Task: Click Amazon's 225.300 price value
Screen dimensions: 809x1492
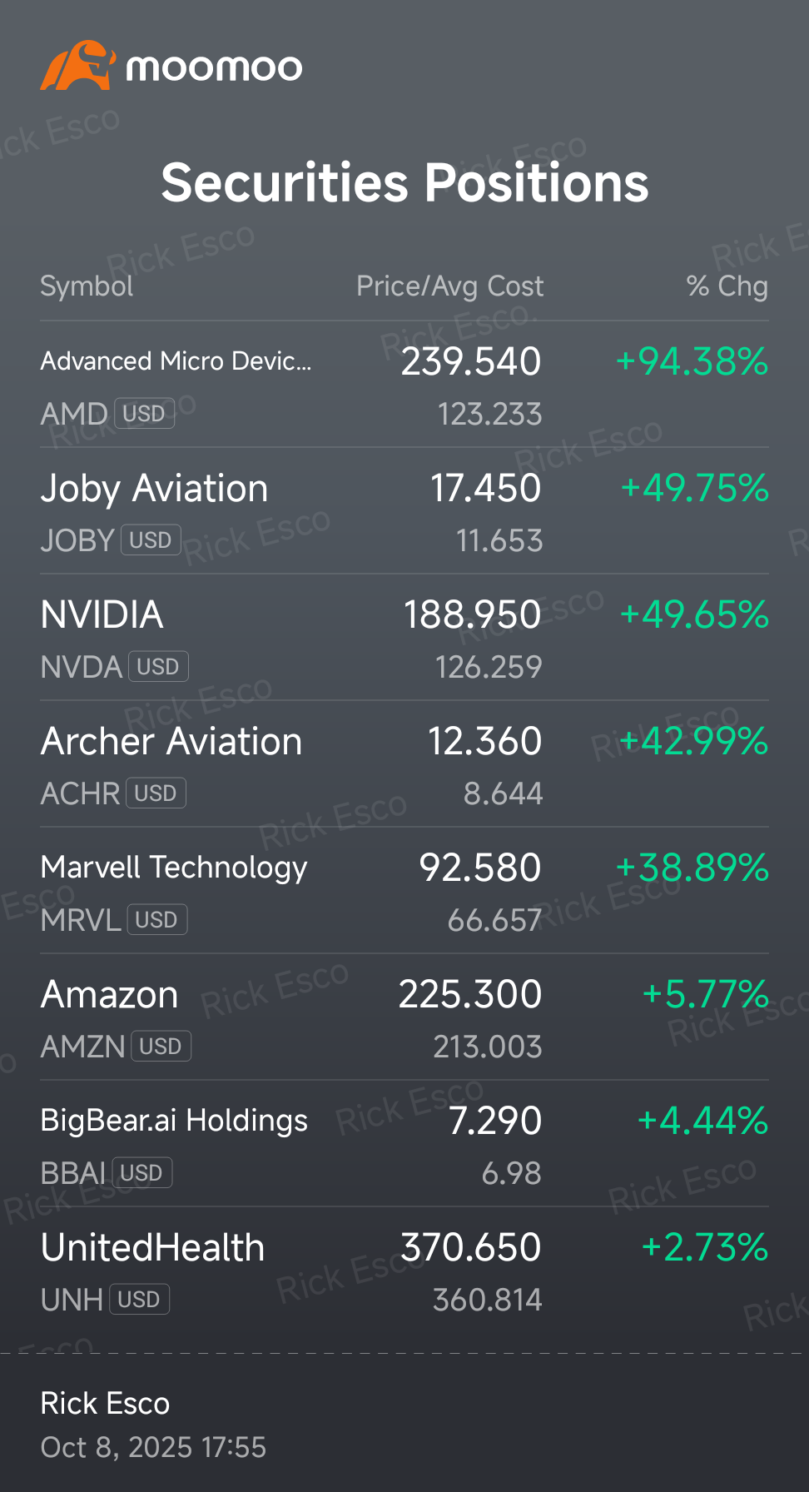Action: pos(470,994)
